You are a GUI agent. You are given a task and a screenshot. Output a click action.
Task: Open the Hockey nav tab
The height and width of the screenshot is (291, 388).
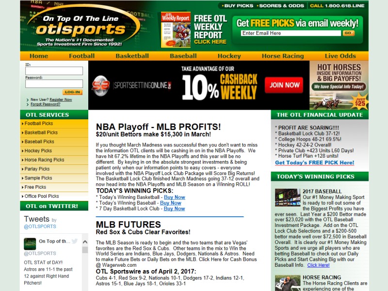(x=229, y=56)
